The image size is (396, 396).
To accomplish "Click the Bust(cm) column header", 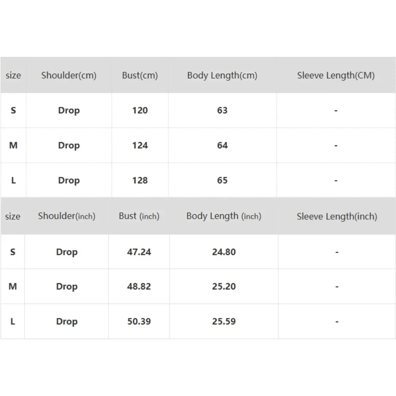I will pos(140,75).
